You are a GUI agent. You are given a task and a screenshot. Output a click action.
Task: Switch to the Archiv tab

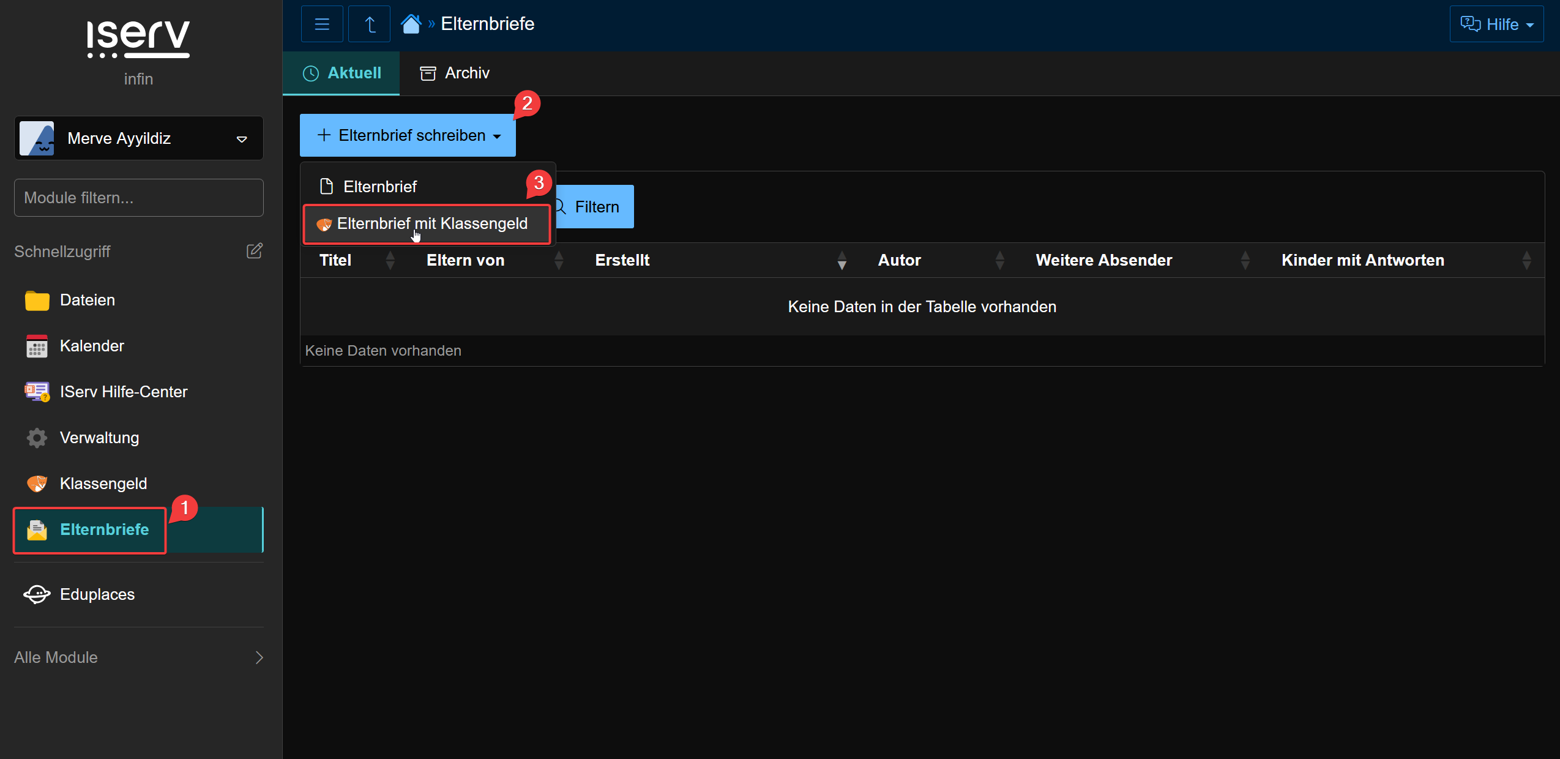(455, 73)
